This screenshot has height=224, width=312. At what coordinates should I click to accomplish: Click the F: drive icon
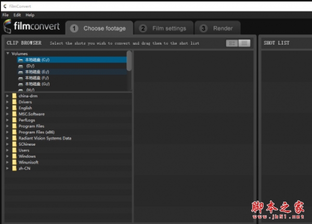(x=20, y=78)
